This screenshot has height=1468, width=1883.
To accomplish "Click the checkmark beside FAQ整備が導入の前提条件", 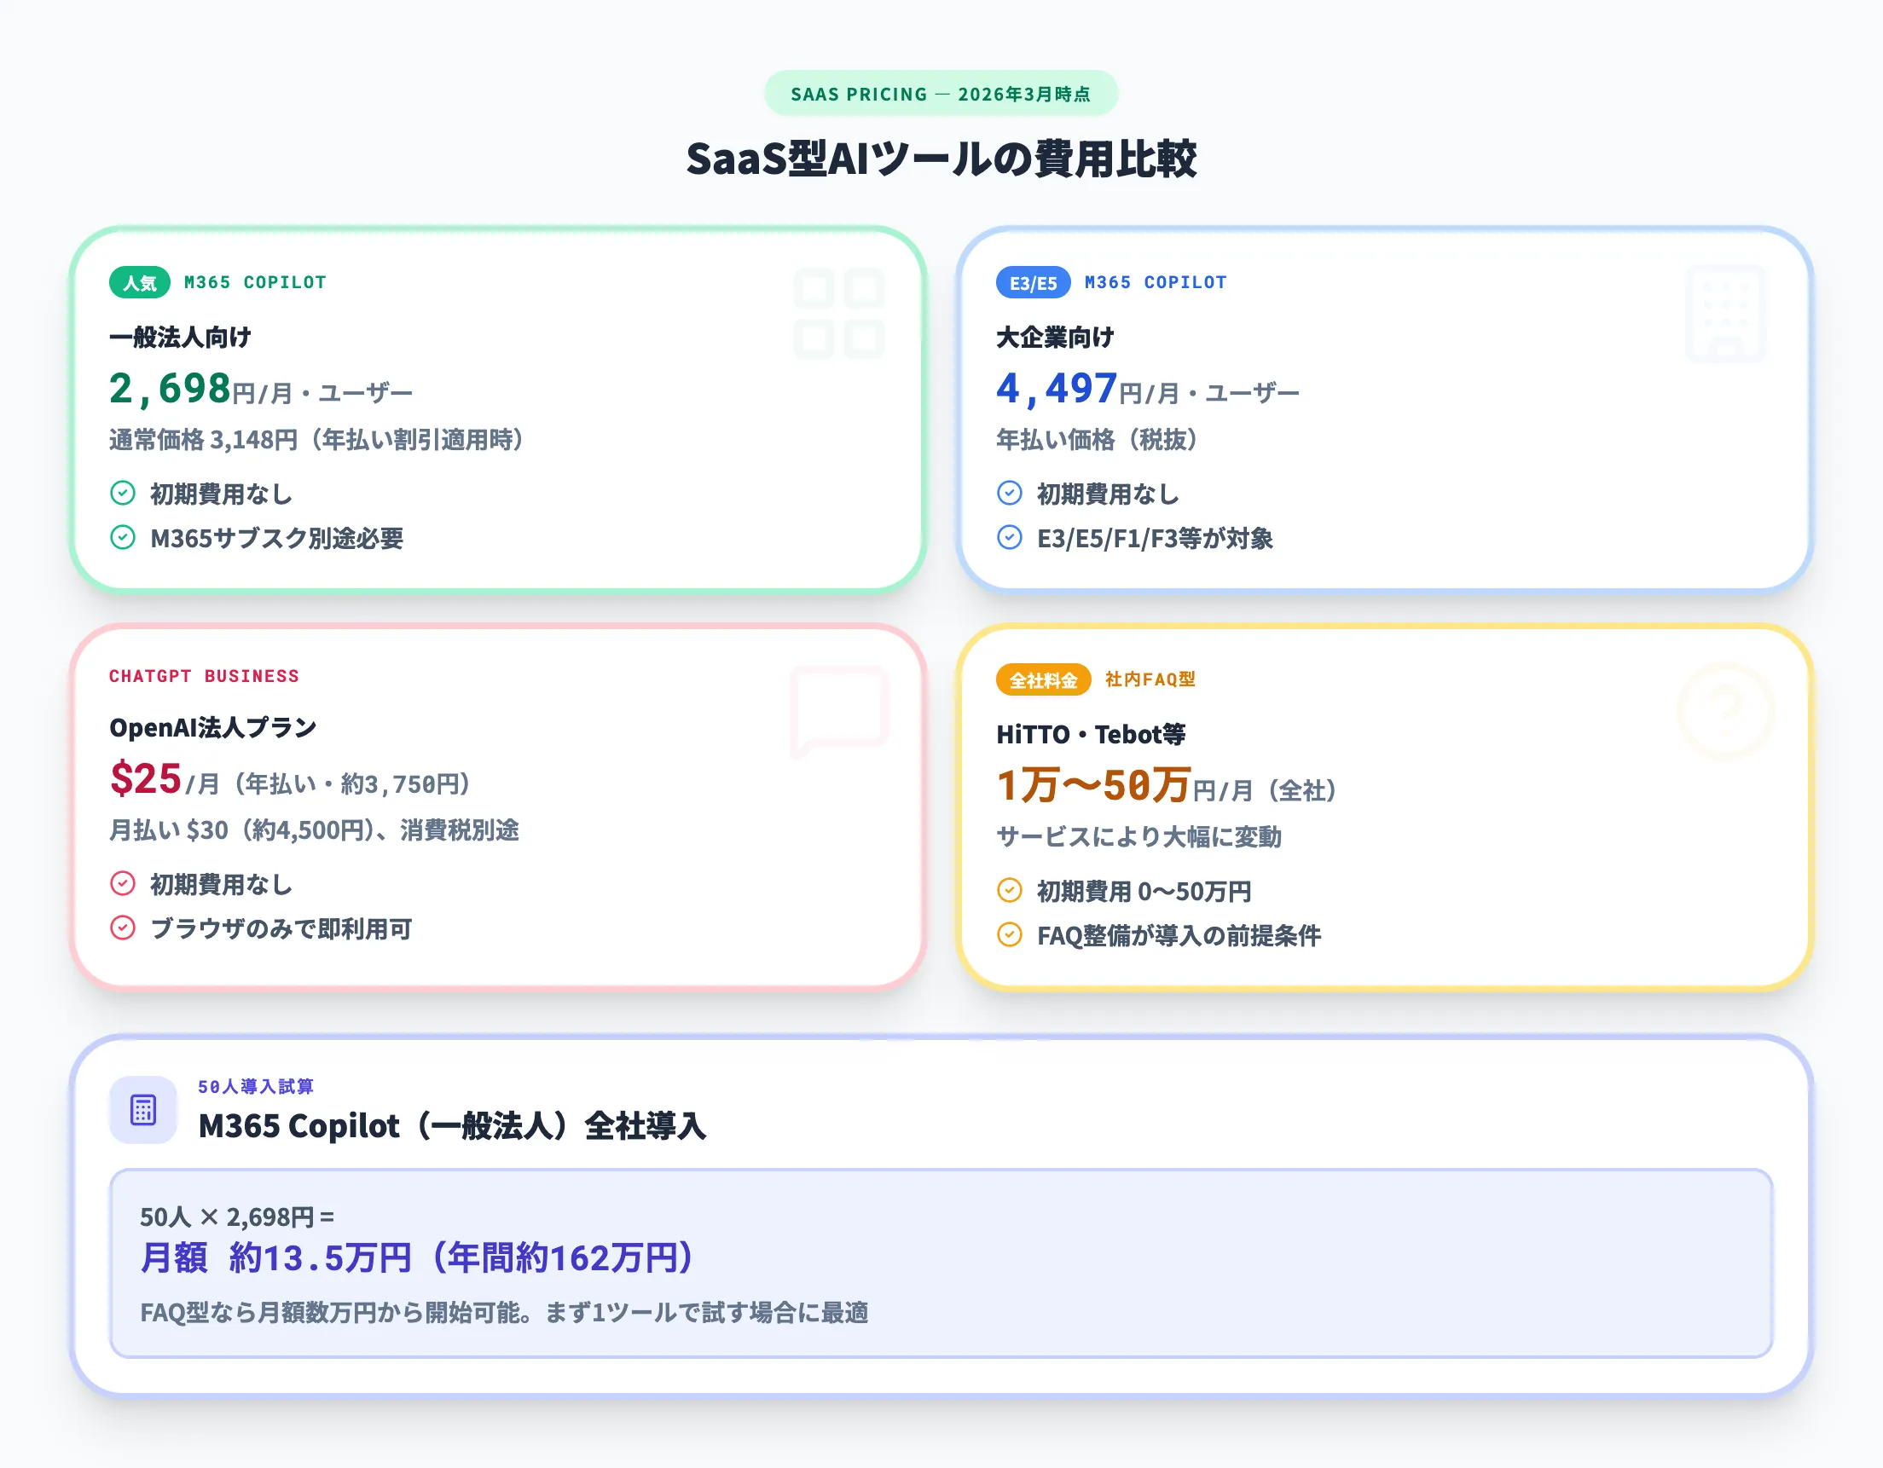I will pos(1009,936).
